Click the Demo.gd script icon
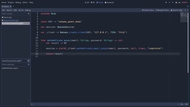 (x=3, y=17)
